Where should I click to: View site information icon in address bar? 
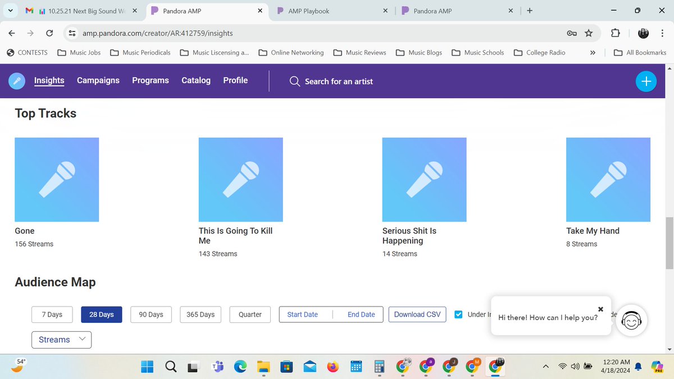72,33
